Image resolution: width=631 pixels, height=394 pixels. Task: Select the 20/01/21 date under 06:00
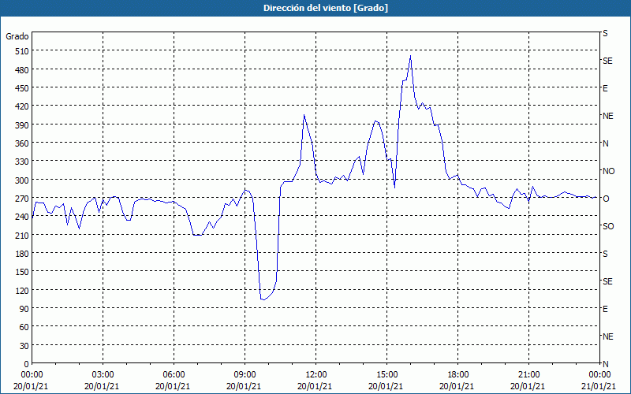pos(173,386)
